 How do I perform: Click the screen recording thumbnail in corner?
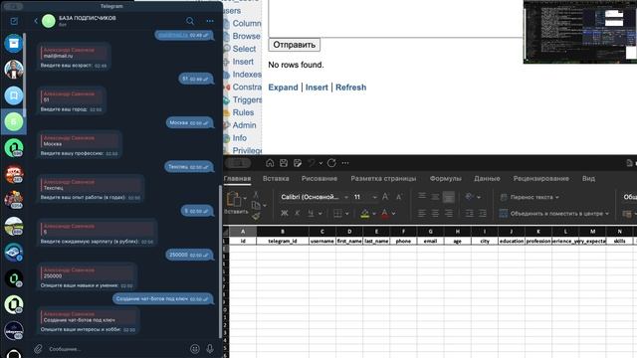580,32
